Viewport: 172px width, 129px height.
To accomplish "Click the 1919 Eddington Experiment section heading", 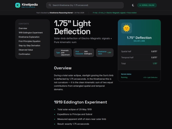I will click(x=80, y=102).
